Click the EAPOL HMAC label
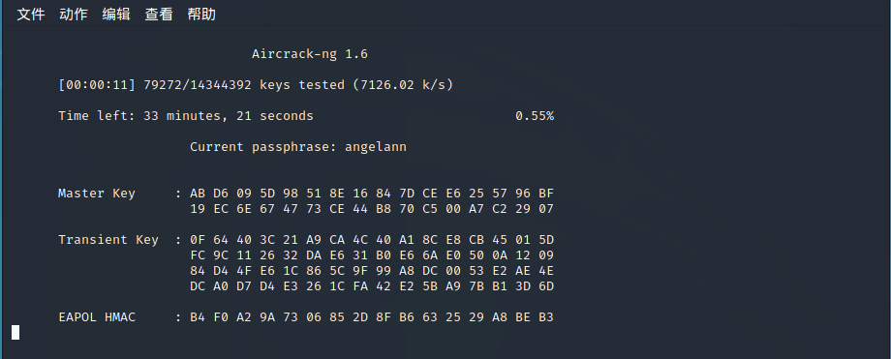This screenshot has width=891, height=359. 97,317
